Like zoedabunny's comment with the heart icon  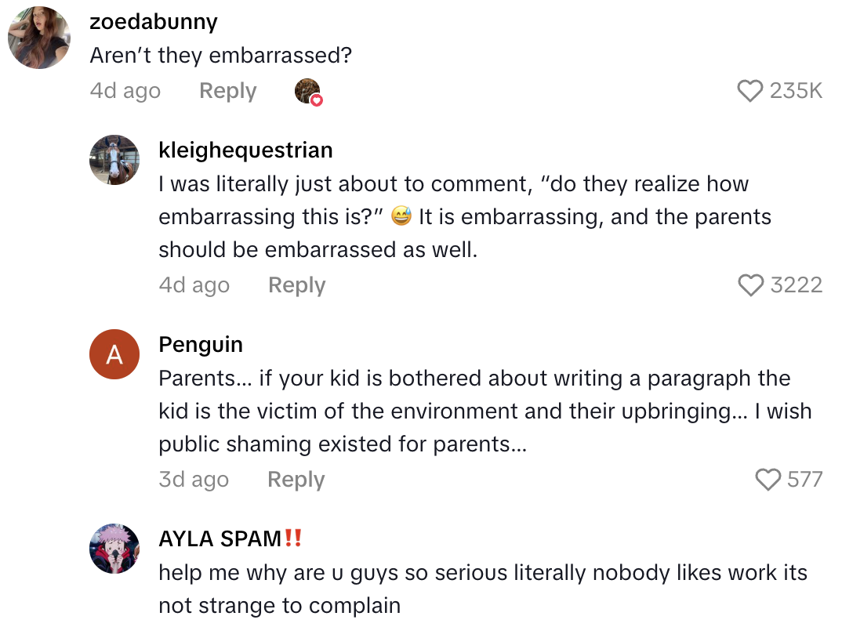(751, 91)
